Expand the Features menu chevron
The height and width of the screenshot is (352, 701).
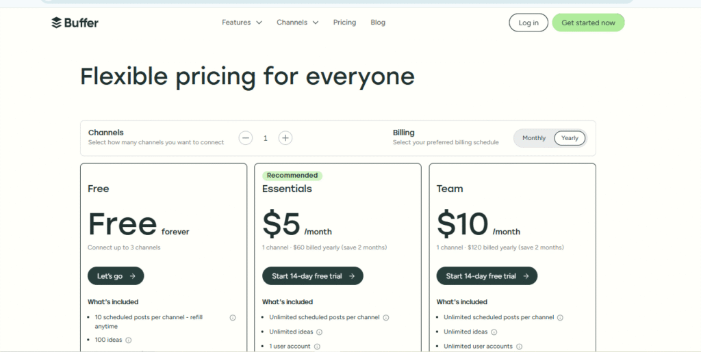259,23
